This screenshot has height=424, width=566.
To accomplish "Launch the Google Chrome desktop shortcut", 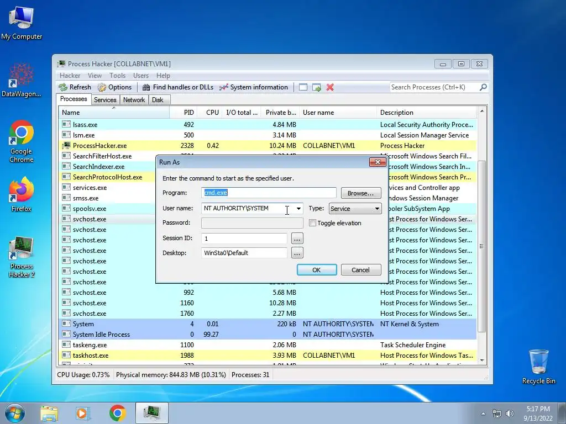I will point(22,141).
